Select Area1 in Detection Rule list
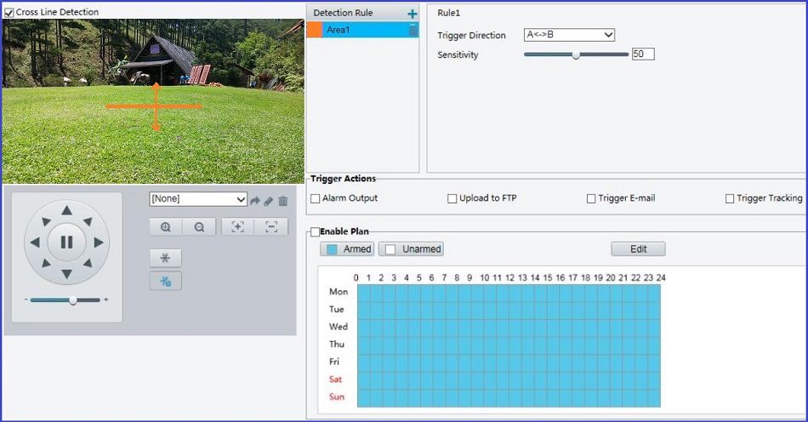This screenshot has height=422, width=808. click(363, 30)
